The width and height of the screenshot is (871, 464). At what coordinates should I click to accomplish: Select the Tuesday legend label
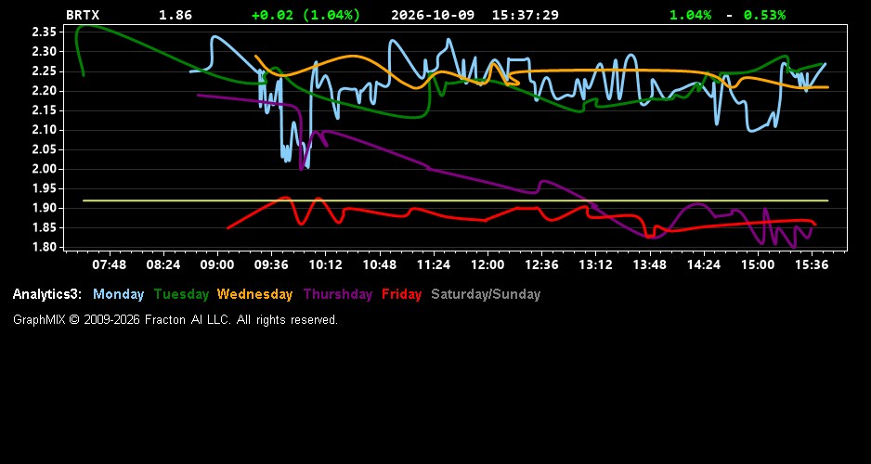[181, 295]
